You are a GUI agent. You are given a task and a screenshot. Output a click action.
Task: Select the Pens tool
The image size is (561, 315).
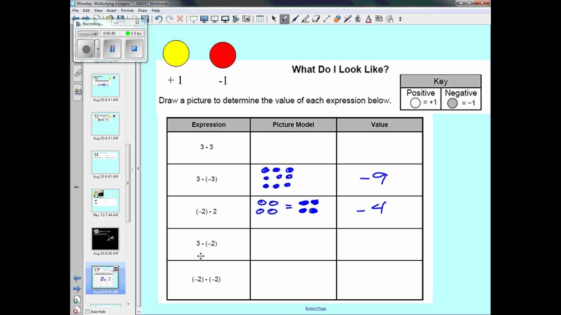coord(284,19)
